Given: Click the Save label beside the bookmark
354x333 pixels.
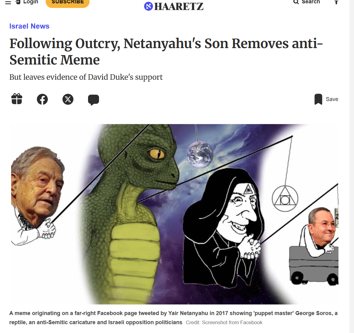Looking at the screenshot, I should 332,99.
